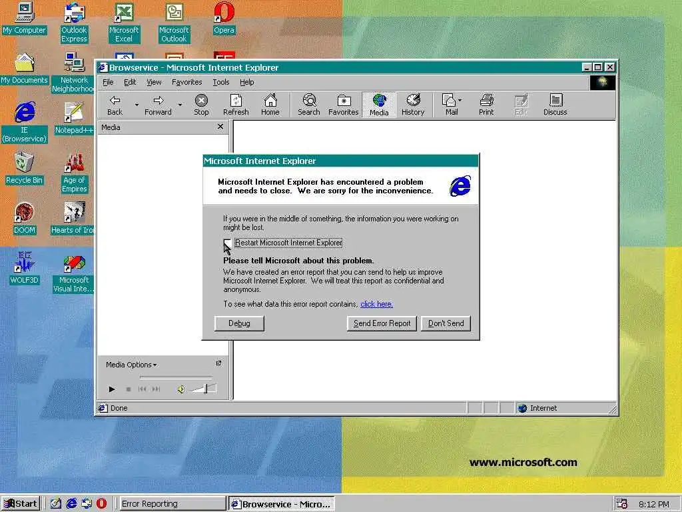Switch to the Browservice taskbar button

point(282,504)
